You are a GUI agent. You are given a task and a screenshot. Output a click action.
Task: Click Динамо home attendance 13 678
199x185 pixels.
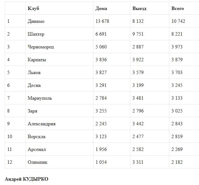pos(103,21)
